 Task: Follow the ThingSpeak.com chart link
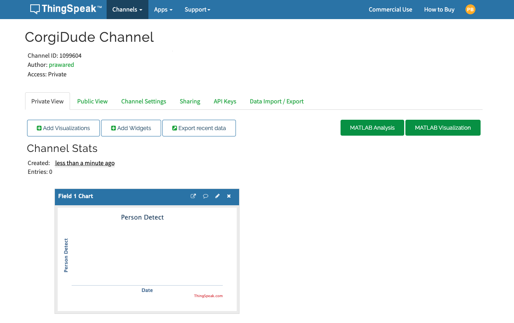[x=208, y=296]
